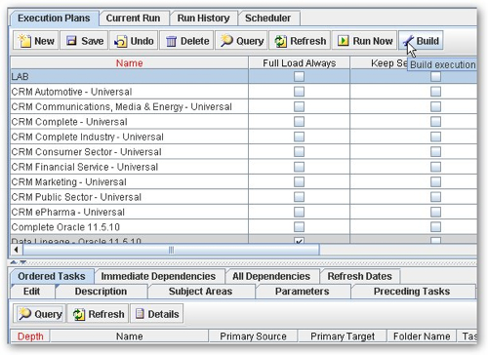
Task: Click the Save floppy disk icon
Action: 71,41
